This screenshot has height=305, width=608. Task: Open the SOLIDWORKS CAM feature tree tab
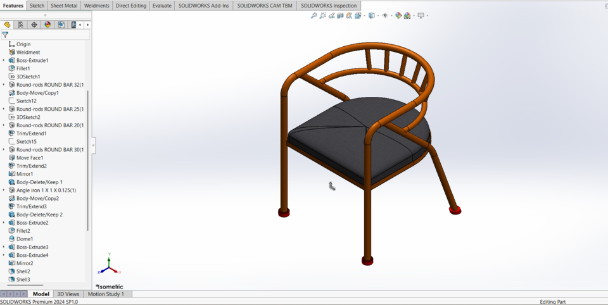coord(61,25)
